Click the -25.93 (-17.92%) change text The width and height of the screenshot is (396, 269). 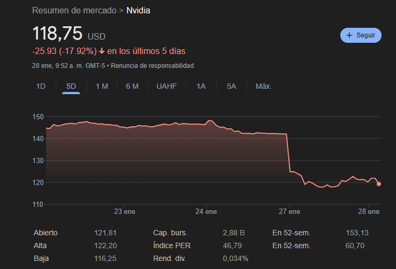(64, 51)
